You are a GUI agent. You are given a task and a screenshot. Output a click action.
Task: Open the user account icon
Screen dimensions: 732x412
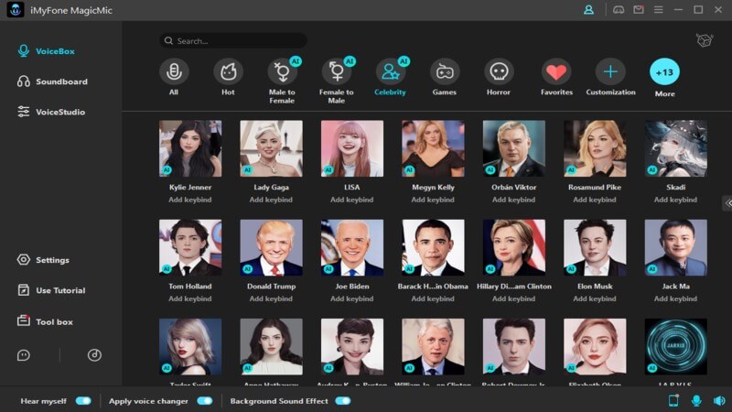(588, 10)
